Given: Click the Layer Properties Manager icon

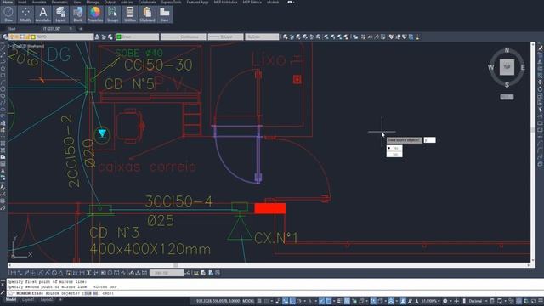Looking at the screenshot, I should tap(5, 37).
